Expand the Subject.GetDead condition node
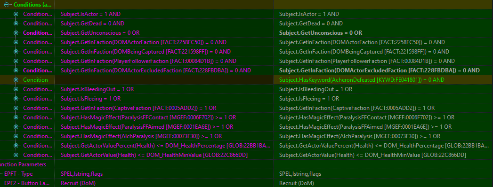 [16, 23]
